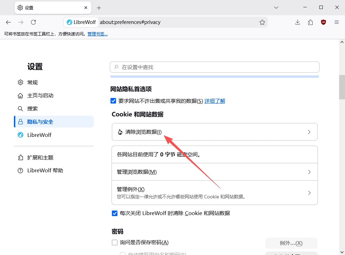Click the page scrollbar thumb
This screenshot has width=345, height=255.
pyautogui.click(x=342, y=87)
